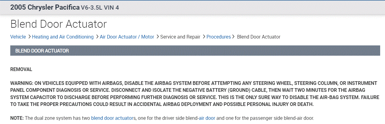Click the chevron before Service and Repair
This screenshot has width=385, height=124.
(158, 37)
